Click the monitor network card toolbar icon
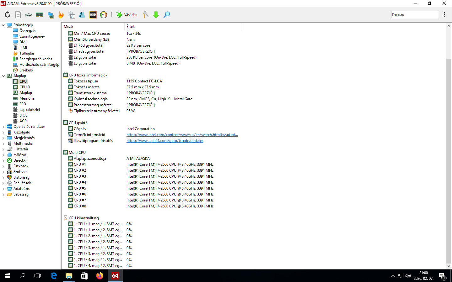This screenshot has width=452, height=282. point(51,15)
